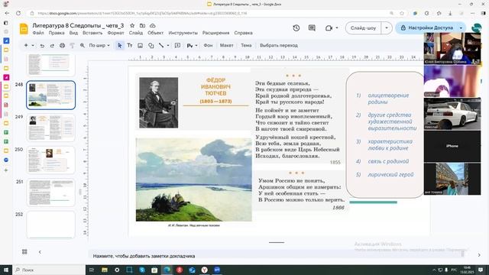Move the document with folder icon
Image resolution: width=489 pixels, height=275 pixels.
pyautogui.click(x=142, y=25)
